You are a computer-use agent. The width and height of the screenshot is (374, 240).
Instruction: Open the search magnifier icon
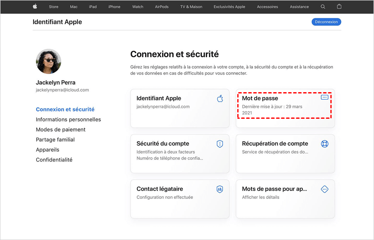(x=323, y=7)
